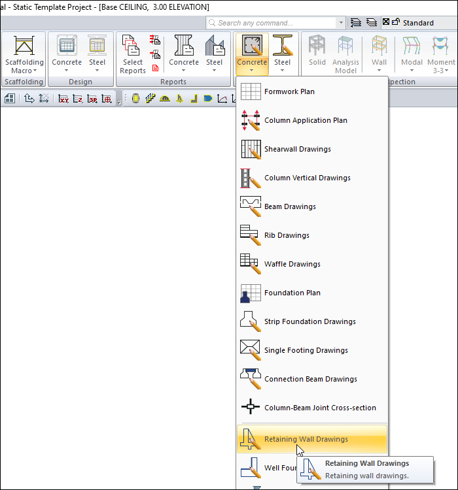This screenshot has width=458, height=490.
Task: Click the Moment 3-3 diagram icon
Action: pyautogui.click(x=441, y=45)
